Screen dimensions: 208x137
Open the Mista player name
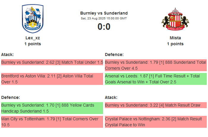[175, 38]
